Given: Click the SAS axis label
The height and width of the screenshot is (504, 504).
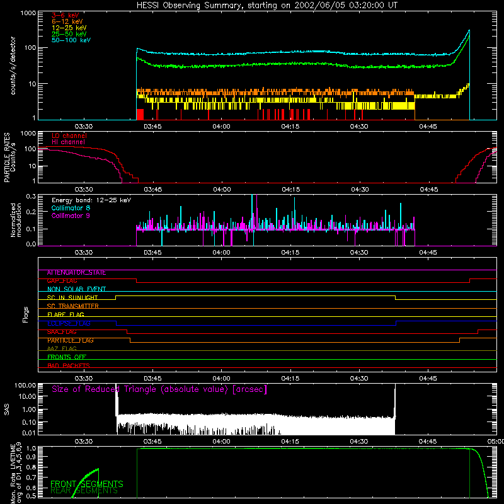Looking at the screenshot, I should (x=7, y=409).
